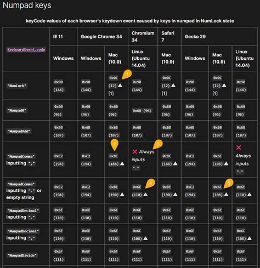Viewport: 260px width, 268px height.
Task: Click the Numpad keys heading
Action: [x=27, y=5]
